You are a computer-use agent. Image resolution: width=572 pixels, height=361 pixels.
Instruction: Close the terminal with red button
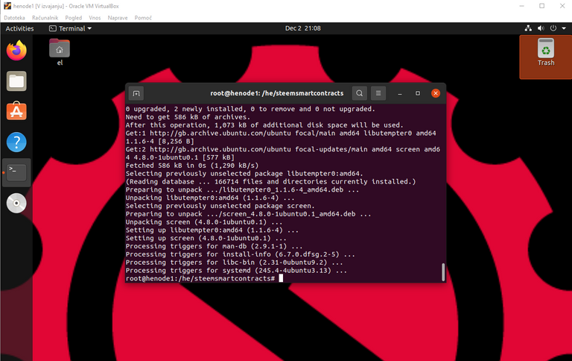coord(436,93)
